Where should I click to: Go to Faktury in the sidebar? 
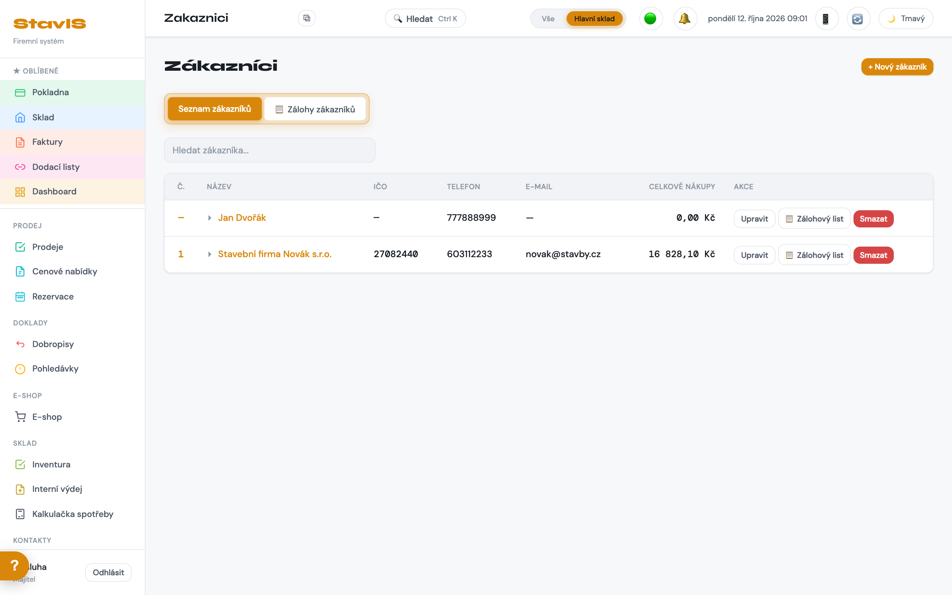[x=72, y=142]
